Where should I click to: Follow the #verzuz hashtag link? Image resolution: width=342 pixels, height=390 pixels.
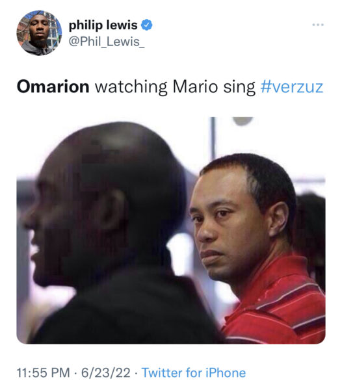[x=292, y=87]
